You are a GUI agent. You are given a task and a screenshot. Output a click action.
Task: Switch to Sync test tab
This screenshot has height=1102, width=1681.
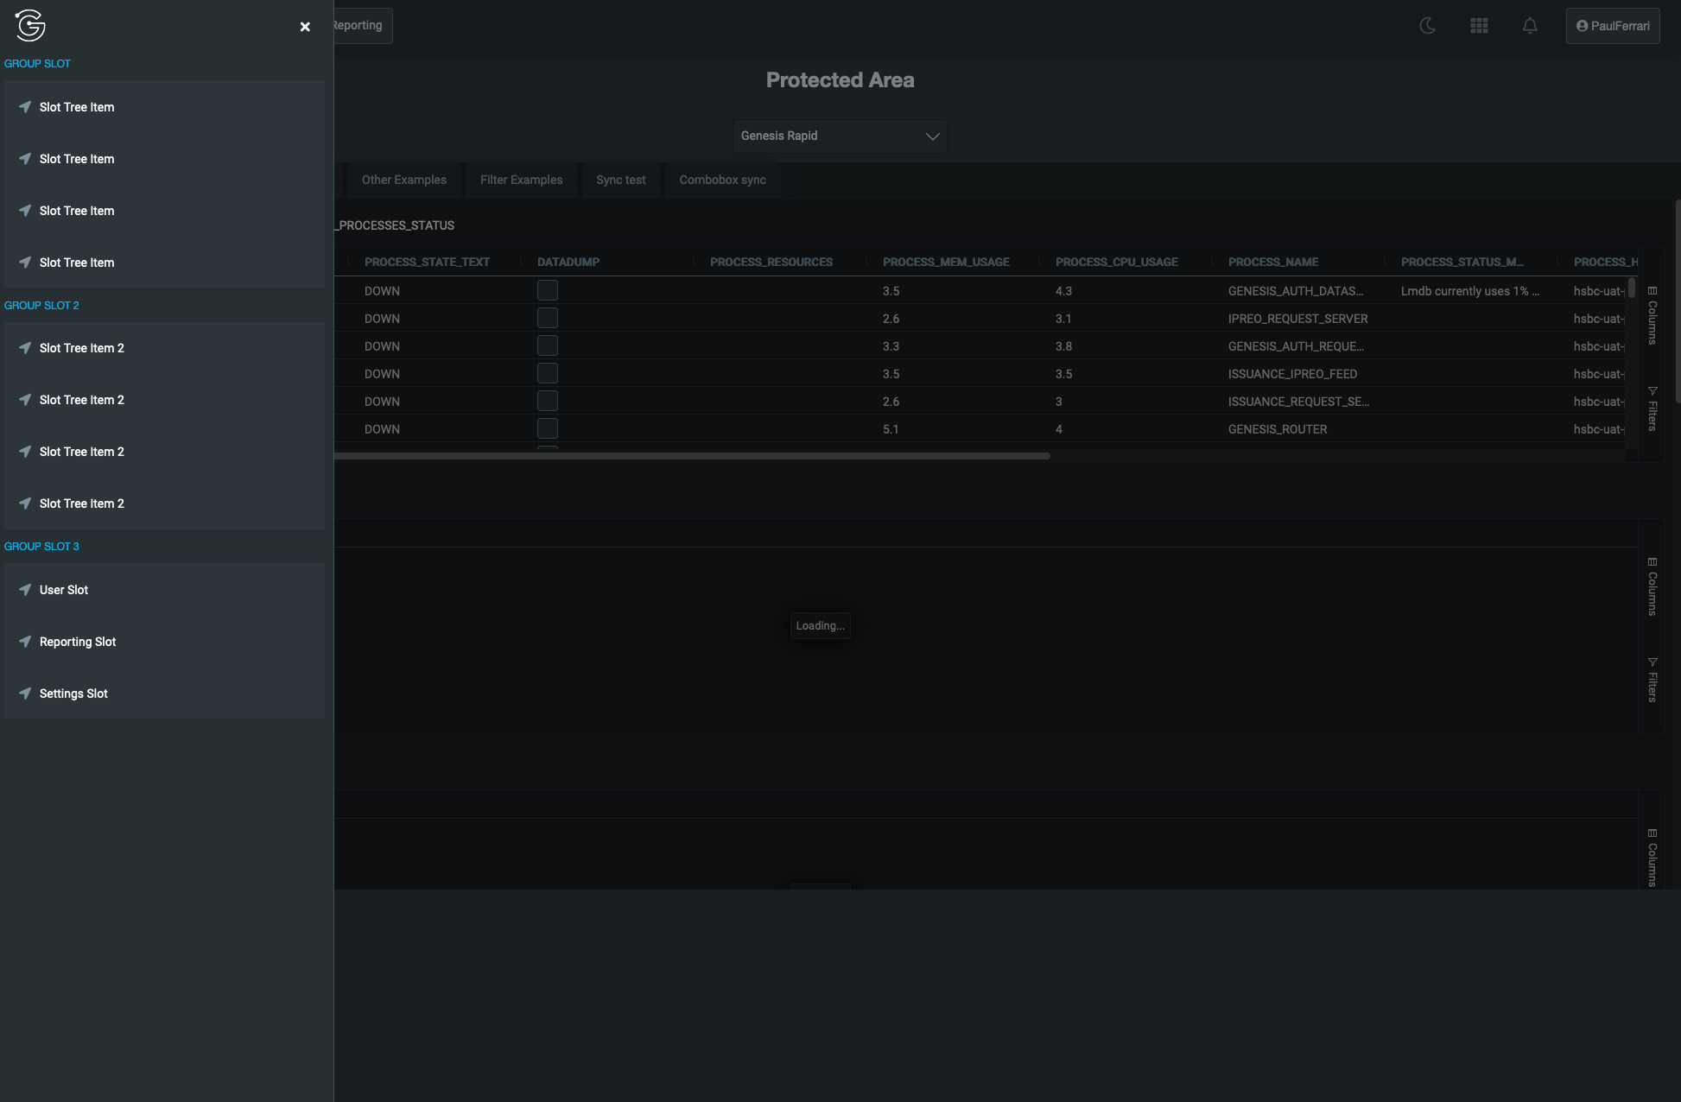point(621,180)
